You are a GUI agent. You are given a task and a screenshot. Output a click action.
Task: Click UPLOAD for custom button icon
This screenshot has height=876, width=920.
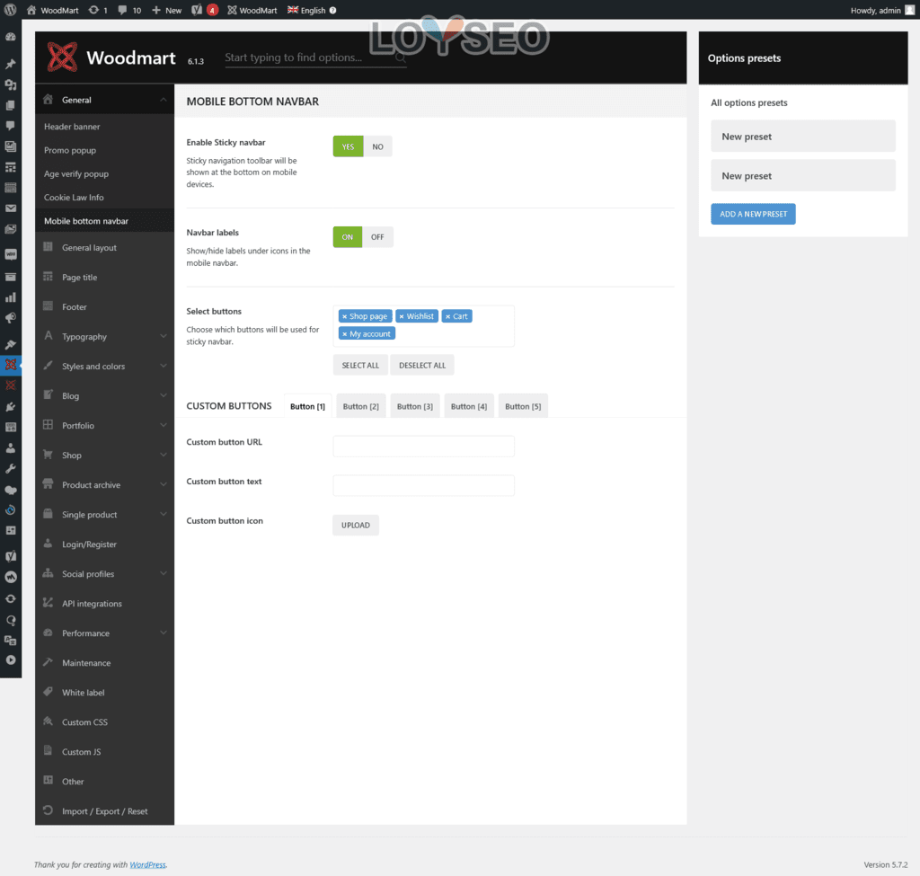pyautogui.click(x=356, y=525)
